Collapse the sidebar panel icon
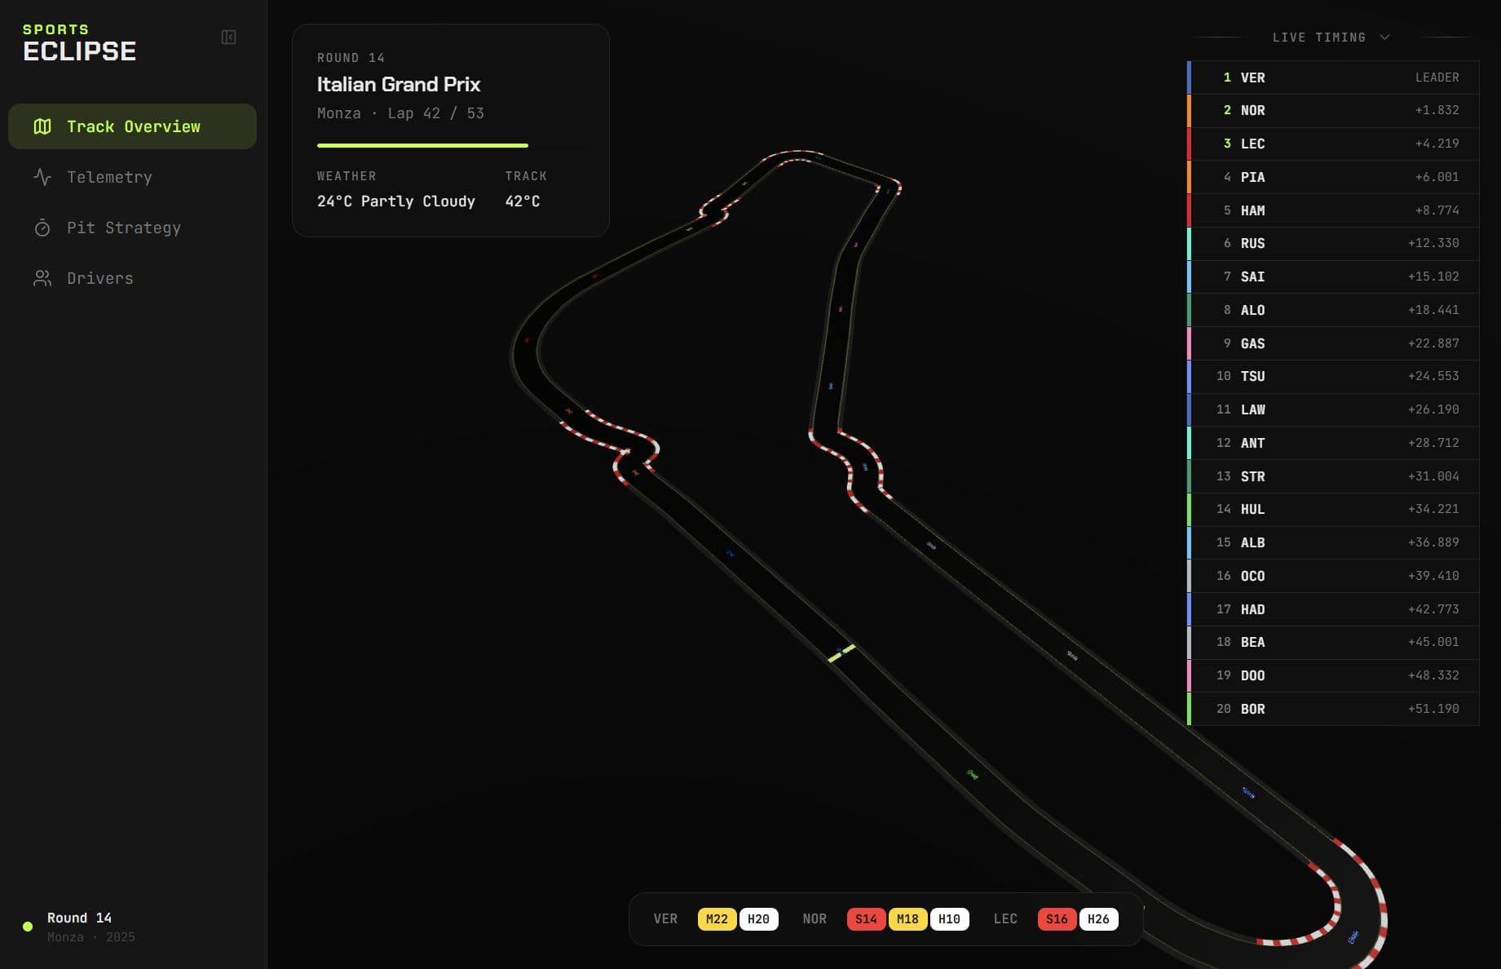The height and width of the screenshot is (969, 1501). (x=228, y=38)
